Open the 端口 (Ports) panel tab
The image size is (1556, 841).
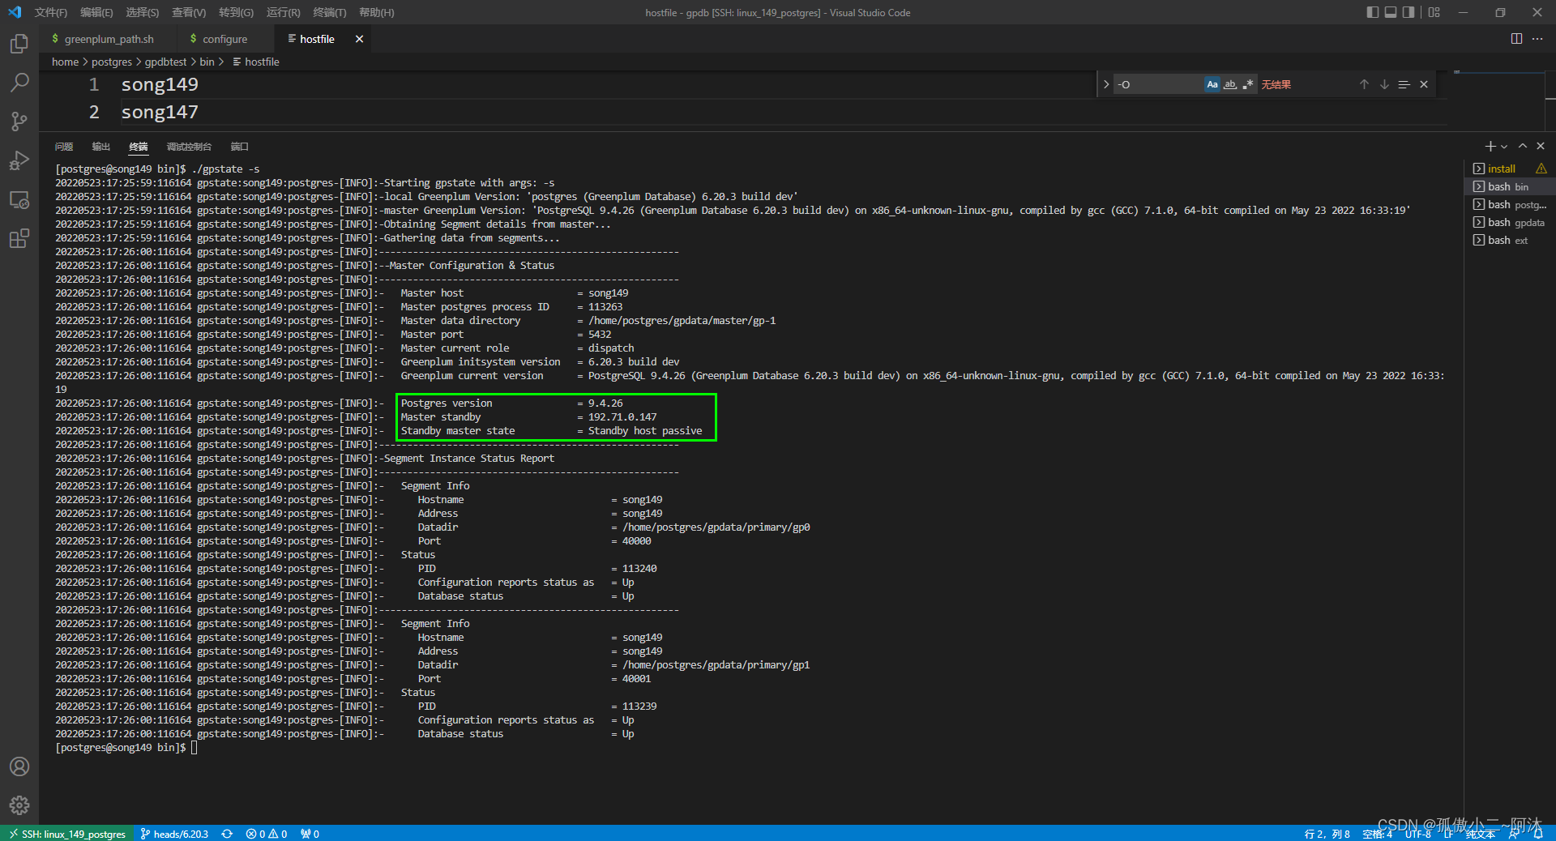tap(239, 147)
